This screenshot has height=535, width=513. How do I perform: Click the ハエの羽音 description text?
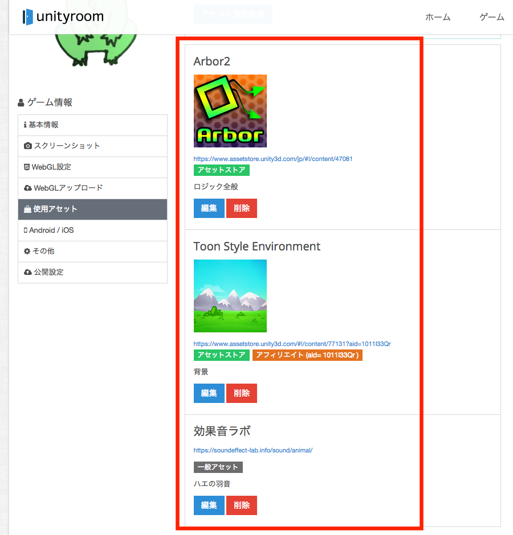coord(212,484)
